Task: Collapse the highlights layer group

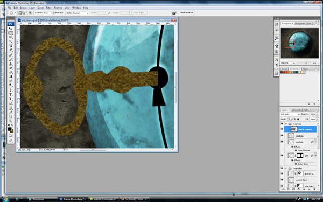Action: click(x=286, y=169)
